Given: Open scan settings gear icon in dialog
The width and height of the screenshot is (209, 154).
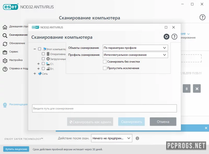Looking at the screenshot, I should 166,37.
